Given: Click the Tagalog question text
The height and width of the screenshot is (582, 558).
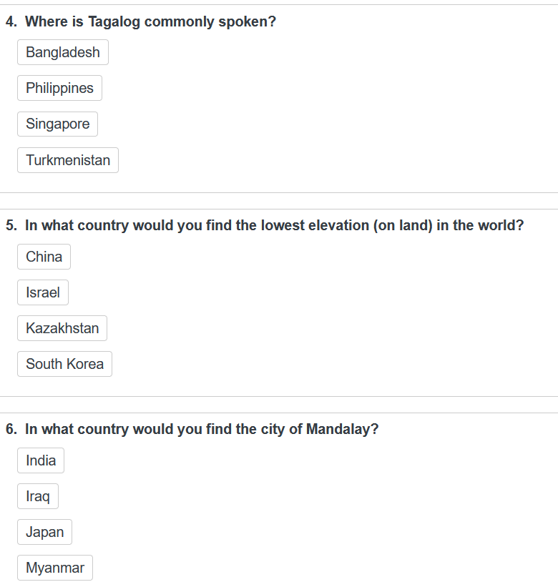Looking at the screenshot, I should (150, 22).
